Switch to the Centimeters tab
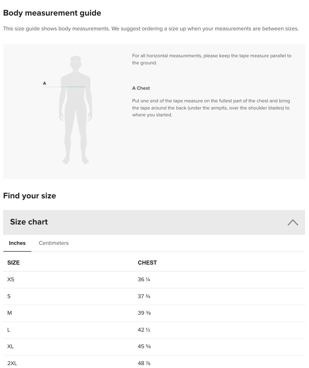The width and height of the screenshot is (309, 368). (x=54, y=243)
